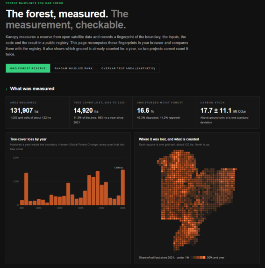Select the 2012 bar in the chart

68,194
